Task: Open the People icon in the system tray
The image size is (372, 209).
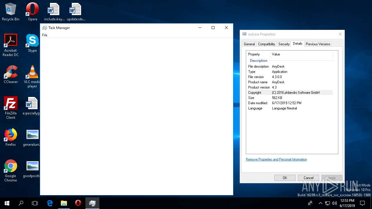Action: point(310,203)
